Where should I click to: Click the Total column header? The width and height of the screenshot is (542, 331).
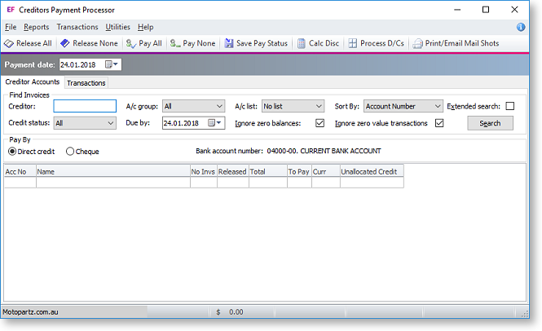tap(268, 171)
